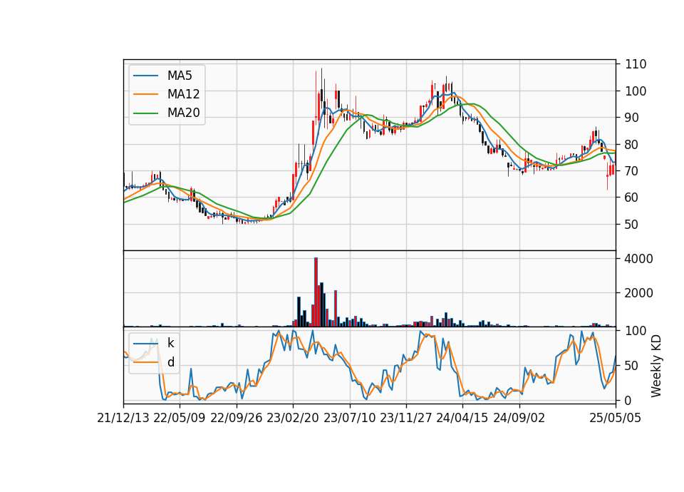The width and height of the screenshot is (684, 492).
Task: Click the green MA20 legend line
Action: click(145, 113)
